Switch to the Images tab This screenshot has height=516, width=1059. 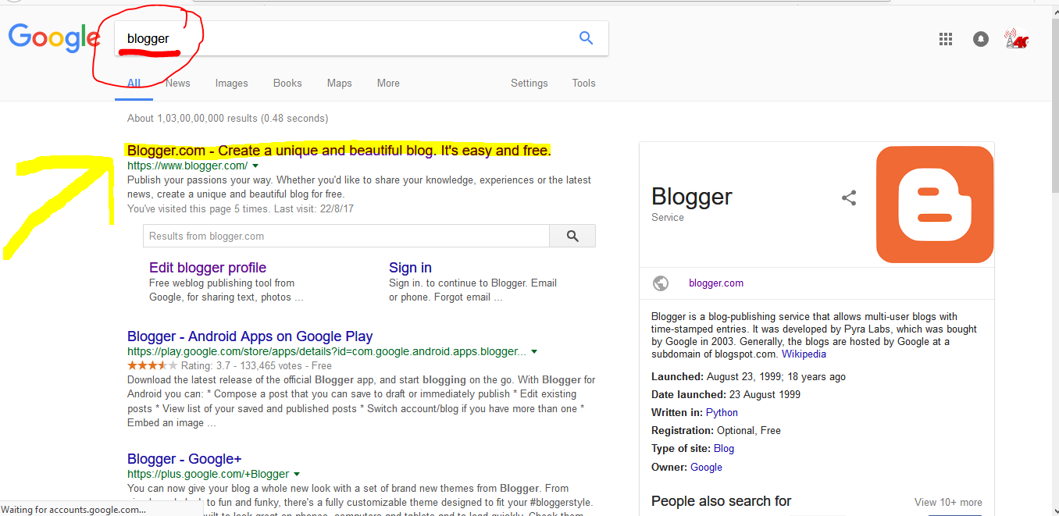click(x=231, y=83)
